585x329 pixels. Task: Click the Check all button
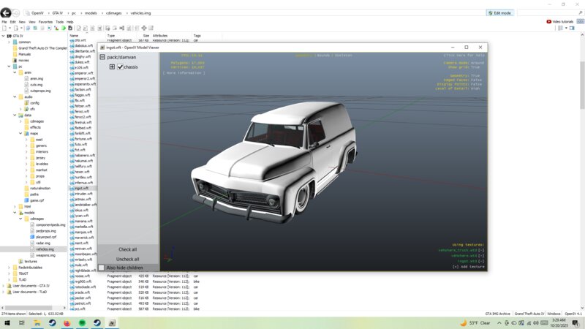pyautogui.click(x=128, y=249)
